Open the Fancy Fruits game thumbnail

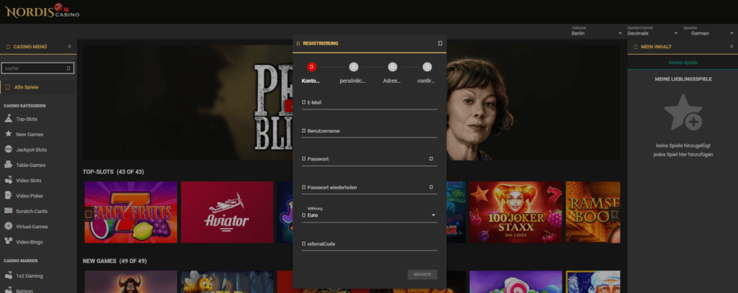[131, 212]
